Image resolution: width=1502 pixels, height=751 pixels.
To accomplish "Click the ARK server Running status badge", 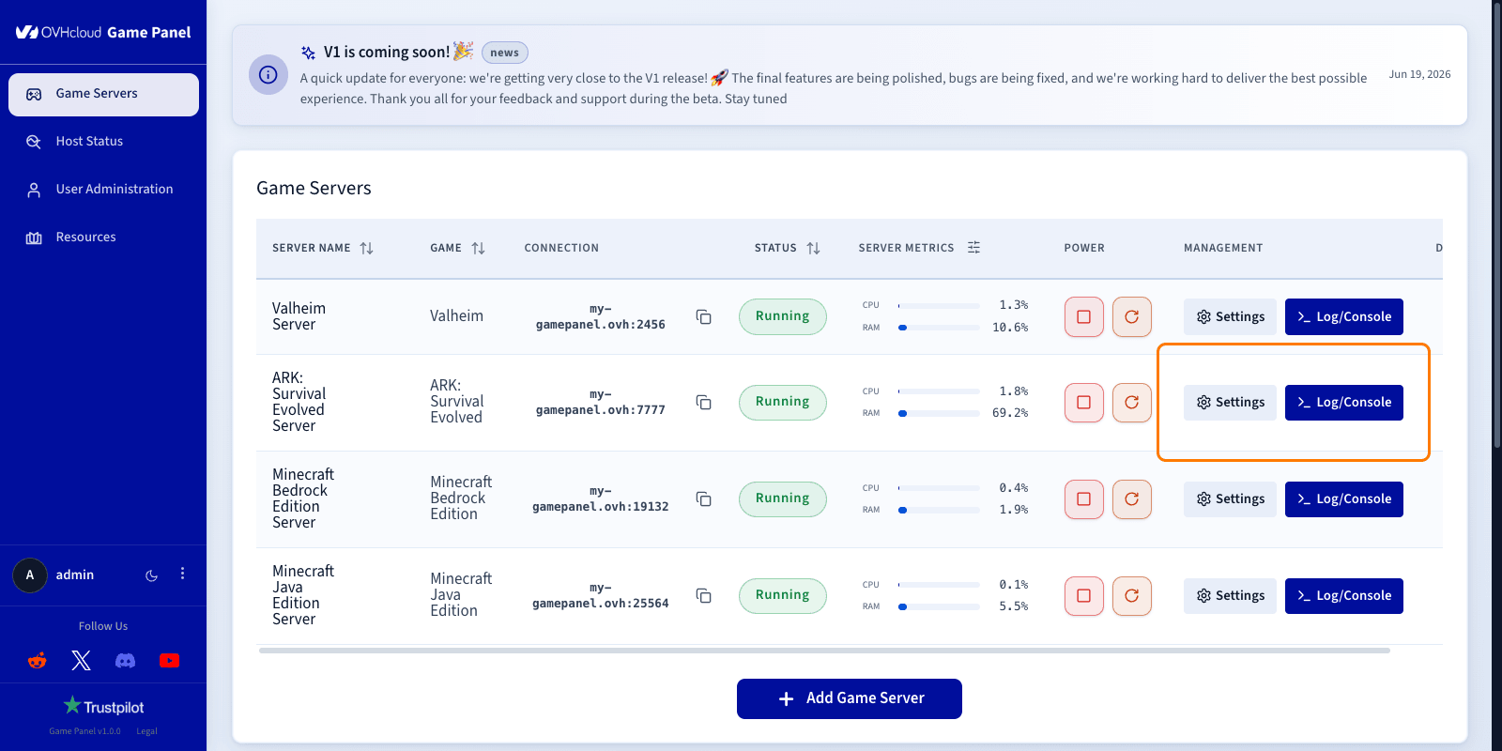I will tap(783, 402).
